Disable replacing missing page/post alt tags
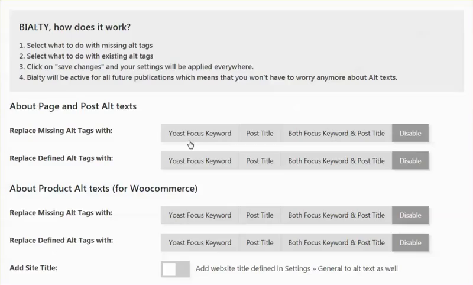The height and width of the screenshot is (285, 473). (x=410, y=133)
